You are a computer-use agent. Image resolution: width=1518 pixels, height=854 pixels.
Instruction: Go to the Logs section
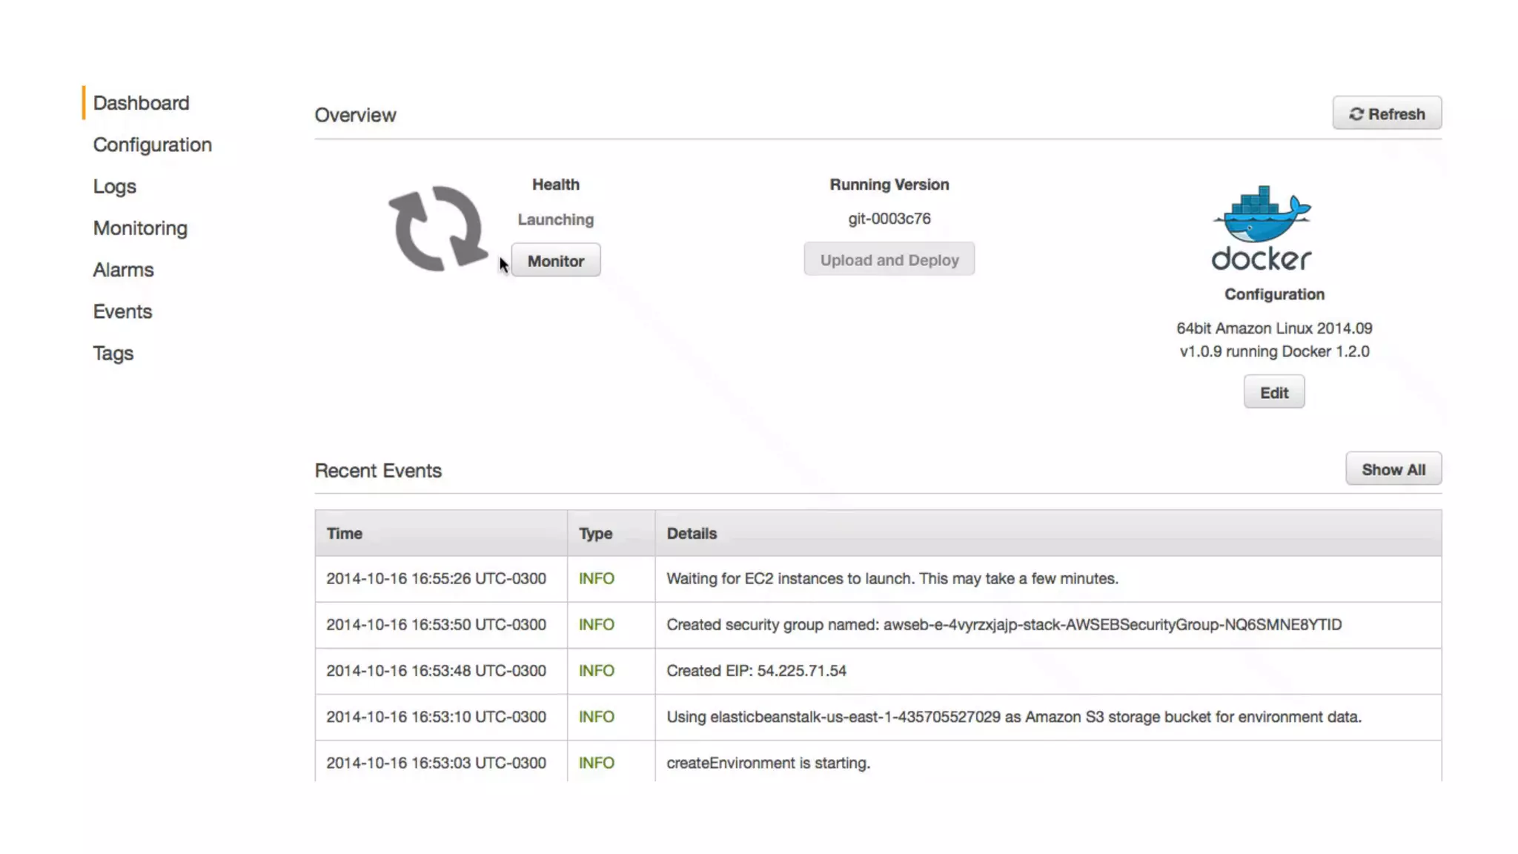[x=114, y=186]
